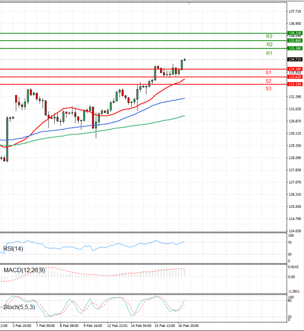Select the S2 support label
Screen dimensions: 304x331
(x=268, y=81)
